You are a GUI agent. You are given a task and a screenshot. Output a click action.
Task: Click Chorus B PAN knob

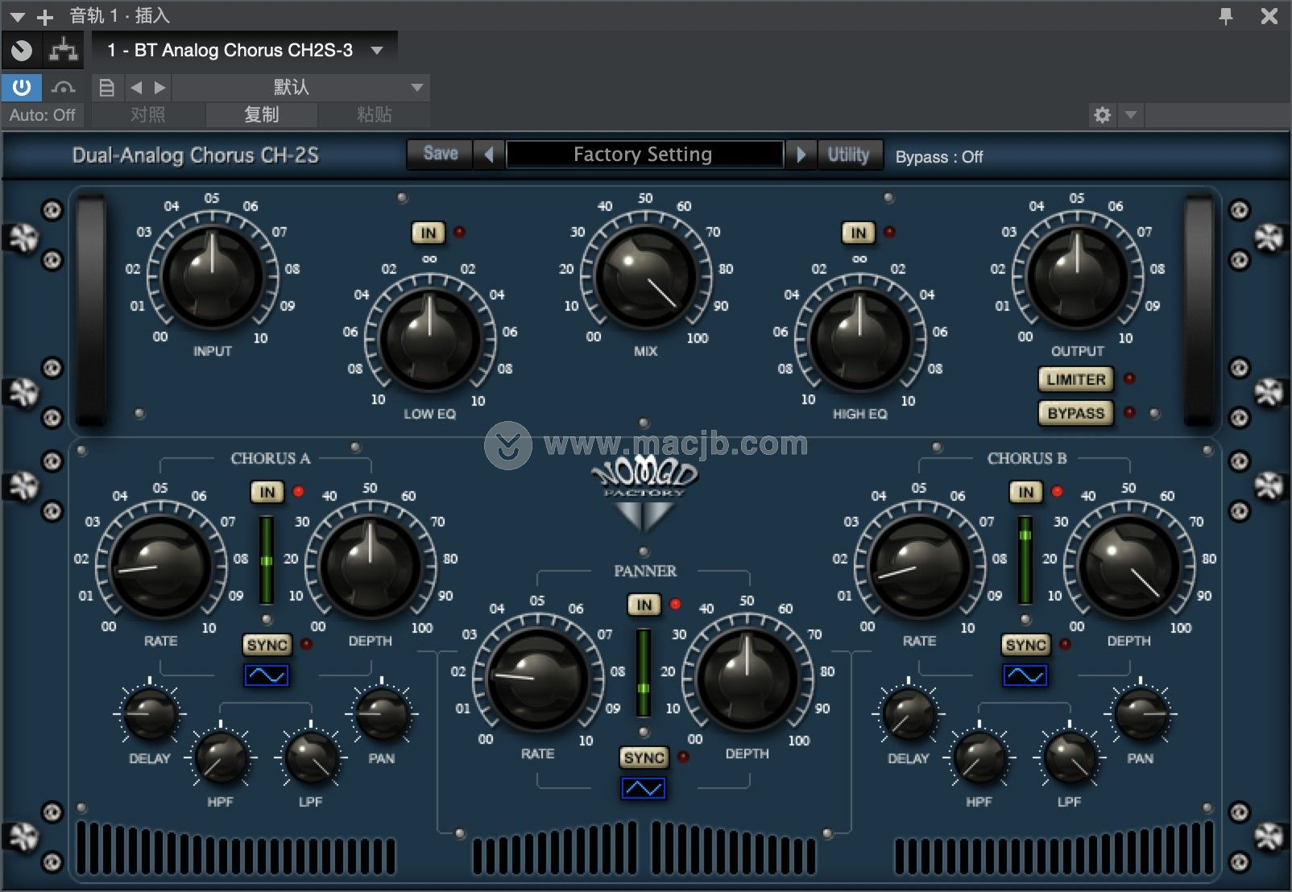pyautogui.click(x=1141, y=714)
